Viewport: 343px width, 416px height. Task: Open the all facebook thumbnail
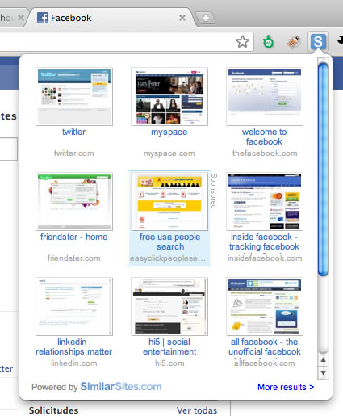(x=265, y=306)
